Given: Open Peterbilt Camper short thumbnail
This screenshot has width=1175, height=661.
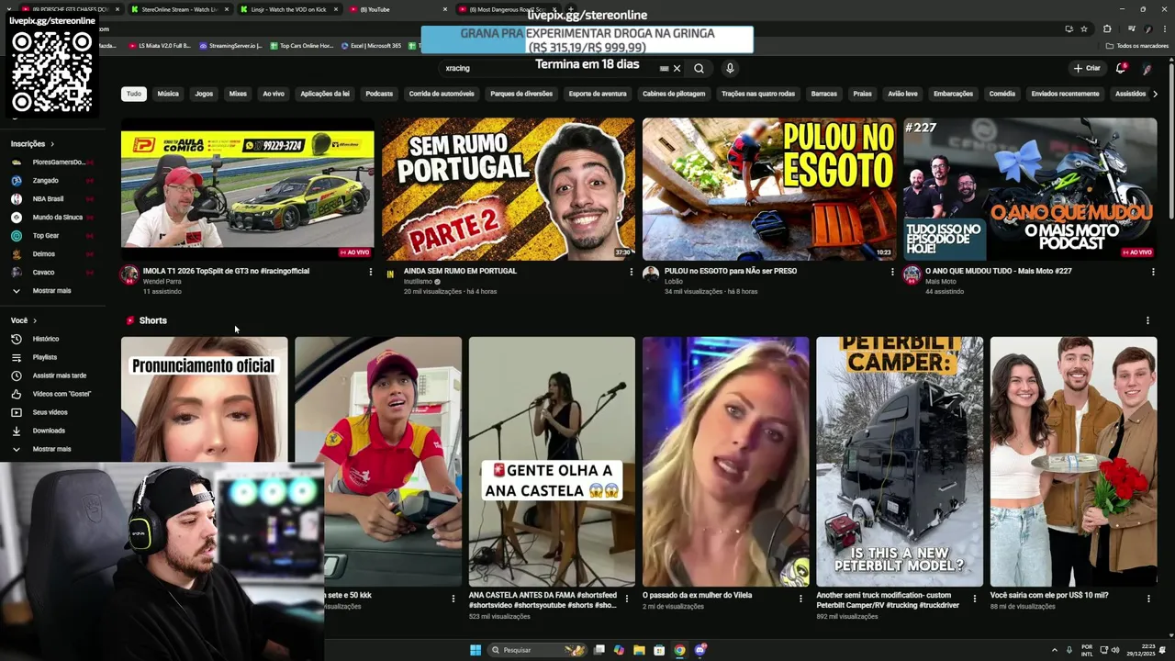Looking at the screenshot, I should 900,461.
